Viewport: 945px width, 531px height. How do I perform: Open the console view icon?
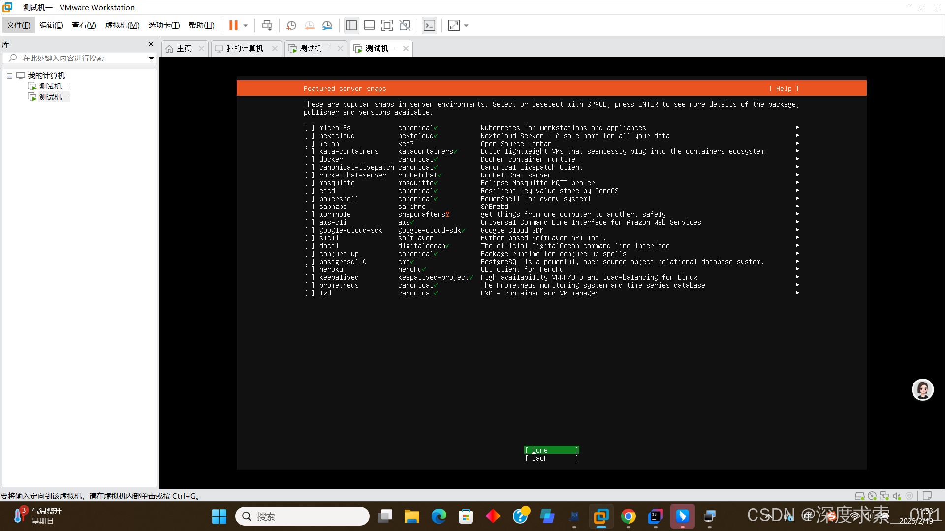(x=429, y=25)
